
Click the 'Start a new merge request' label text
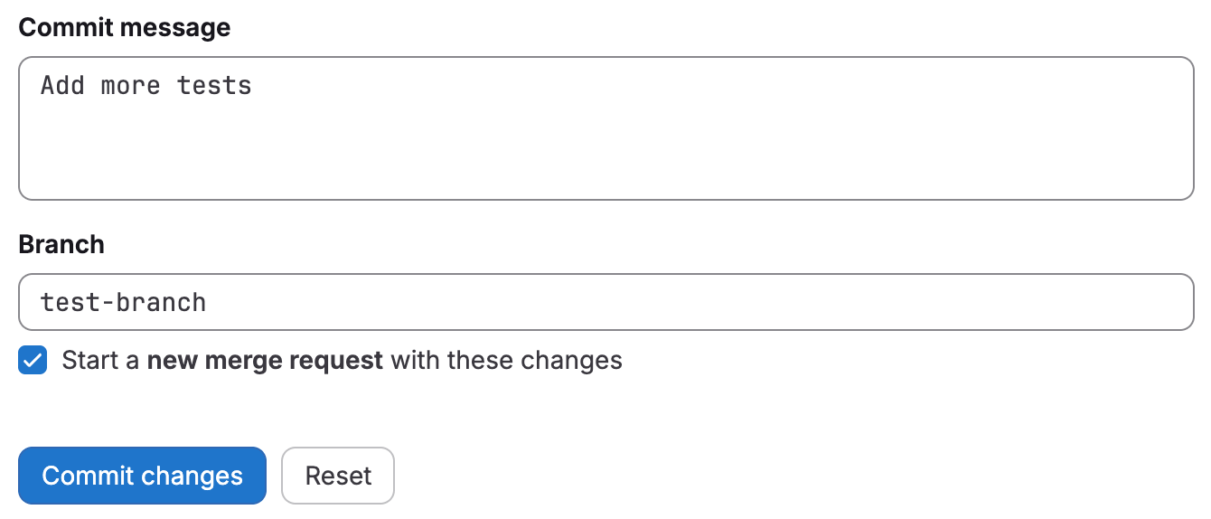342,361
